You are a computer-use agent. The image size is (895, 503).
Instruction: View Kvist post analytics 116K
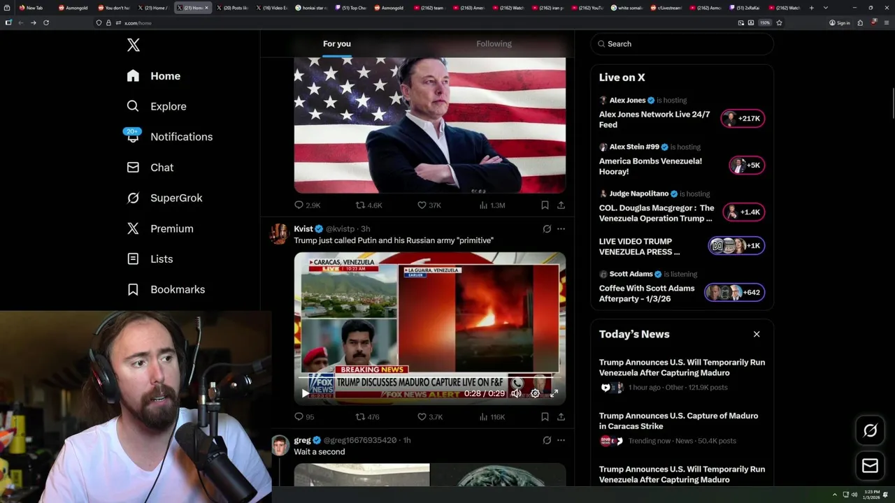click(492, 417)
